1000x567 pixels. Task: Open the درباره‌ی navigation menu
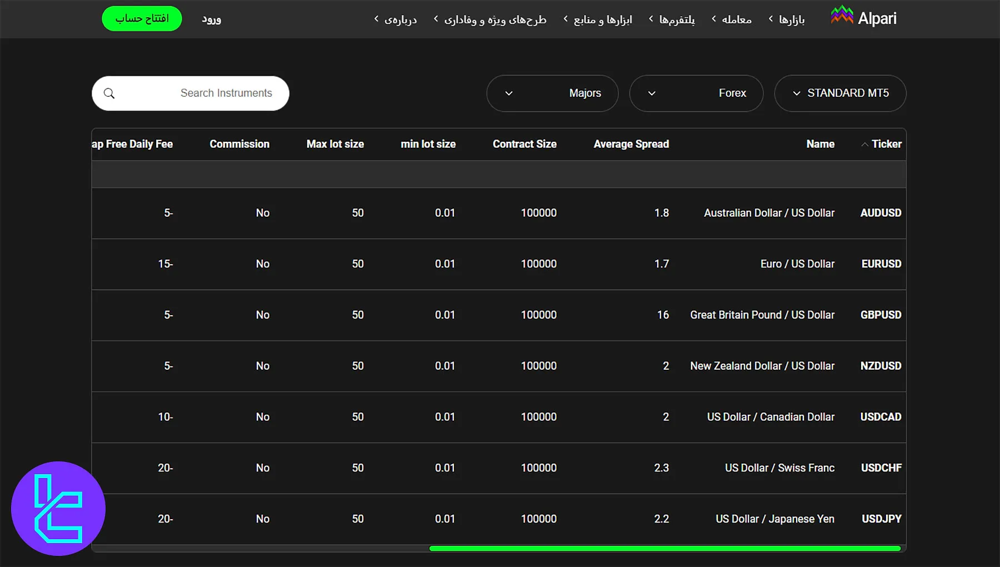click(396, 19)
